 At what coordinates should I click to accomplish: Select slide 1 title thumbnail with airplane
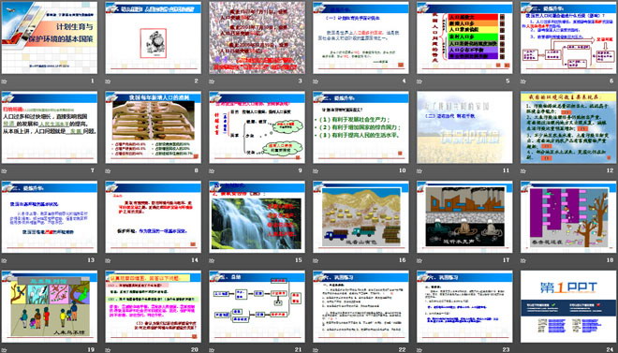(x=50, y=37)
